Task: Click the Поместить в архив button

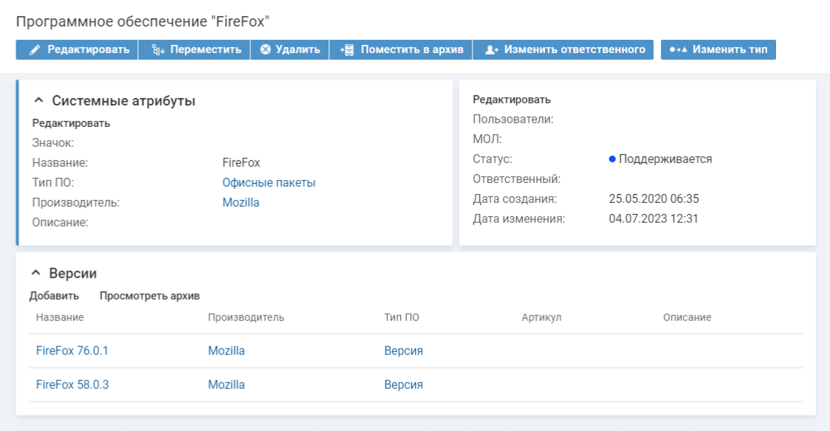Action: coord(401,49)
